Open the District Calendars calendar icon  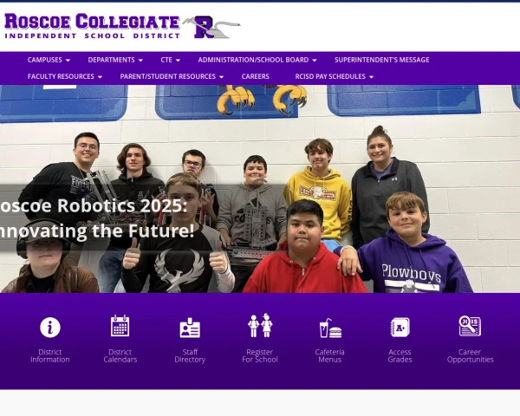120,326
